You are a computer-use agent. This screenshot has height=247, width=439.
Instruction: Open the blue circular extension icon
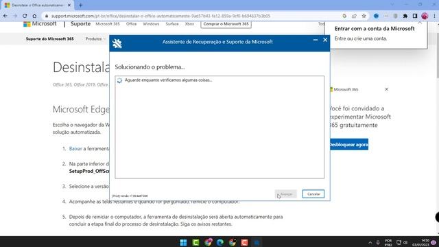point(376,16)
